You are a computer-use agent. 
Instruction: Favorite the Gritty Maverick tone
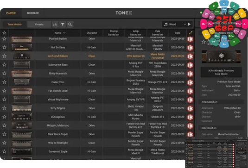tap(4, 73)
